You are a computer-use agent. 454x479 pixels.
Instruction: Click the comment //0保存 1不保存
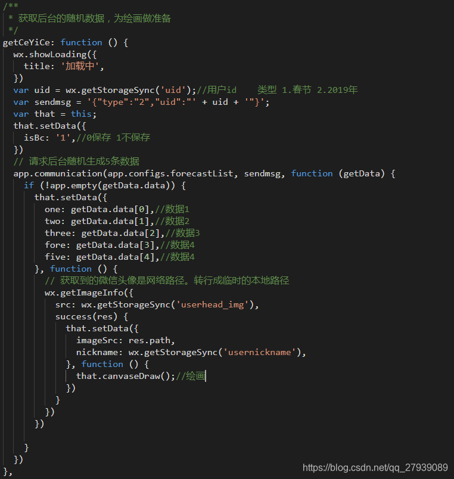(x=113, y=138)
